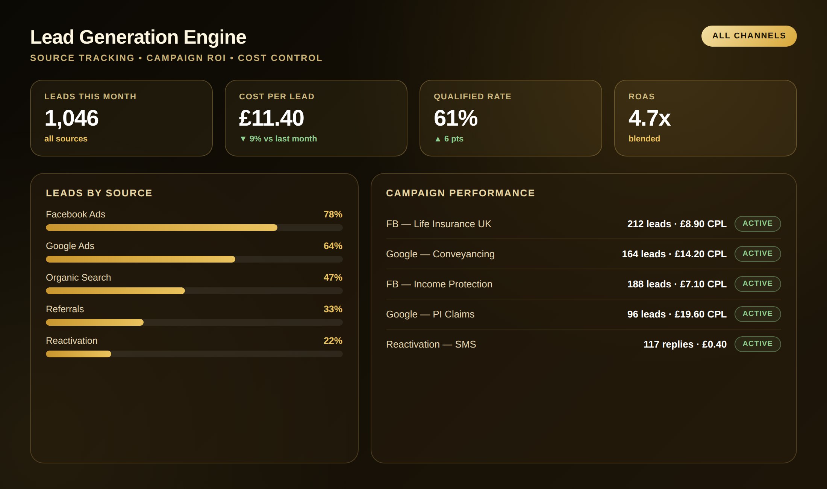Toggle ACTIVE badge for FB Income Protection
This screenshot has width=827, height=489.
pos(757,284)
